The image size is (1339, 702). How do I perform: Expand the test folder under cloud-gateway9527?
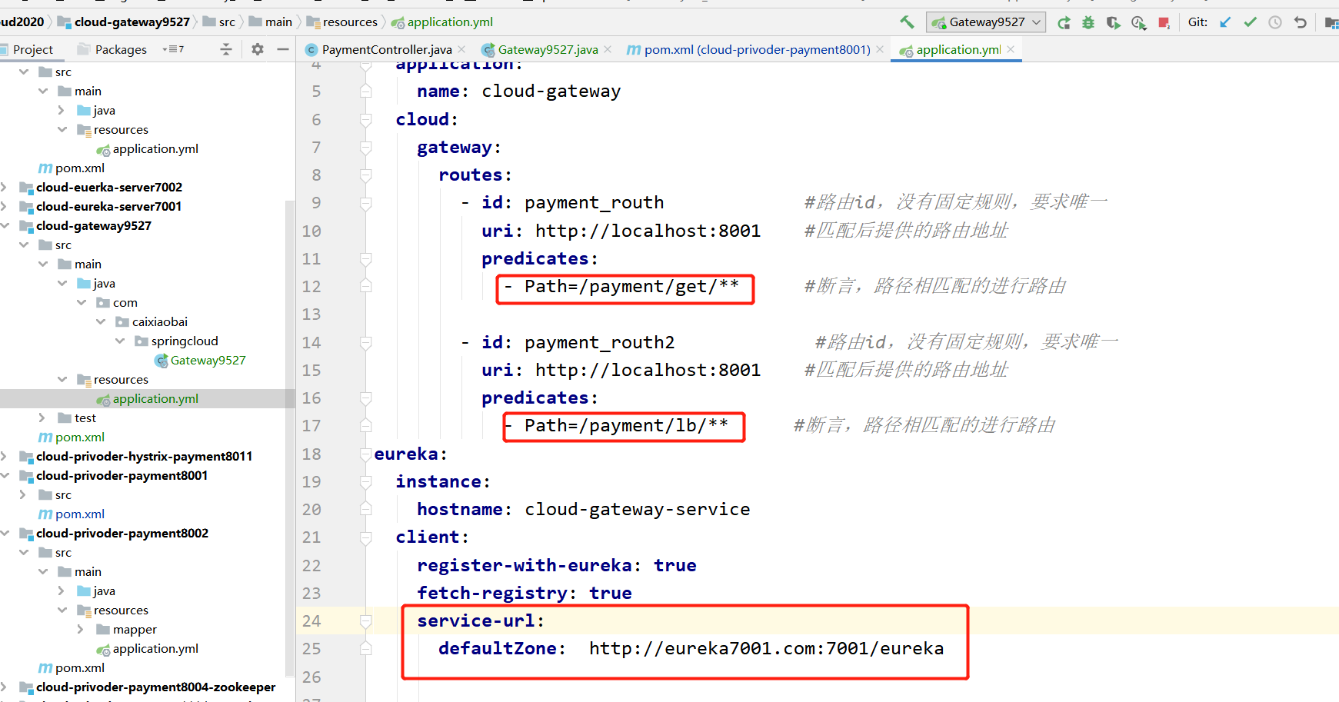coord(42,418)
